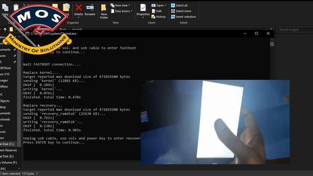The width and height of the screenshot is (313, 176).
Task: Click the red Delete icon in ribbon
Action: point(79,8)
